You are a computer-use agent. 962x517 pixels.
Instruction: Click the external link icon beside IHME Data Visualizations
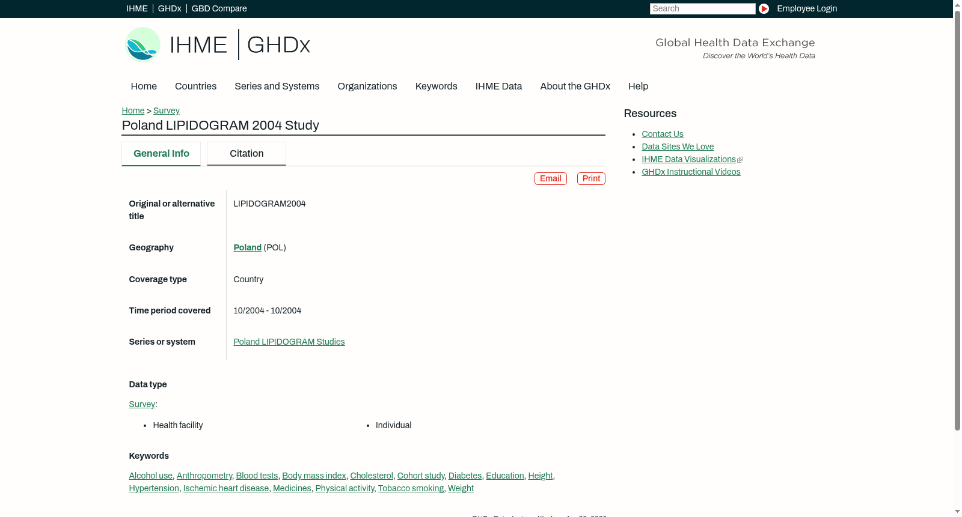point(740,160)
